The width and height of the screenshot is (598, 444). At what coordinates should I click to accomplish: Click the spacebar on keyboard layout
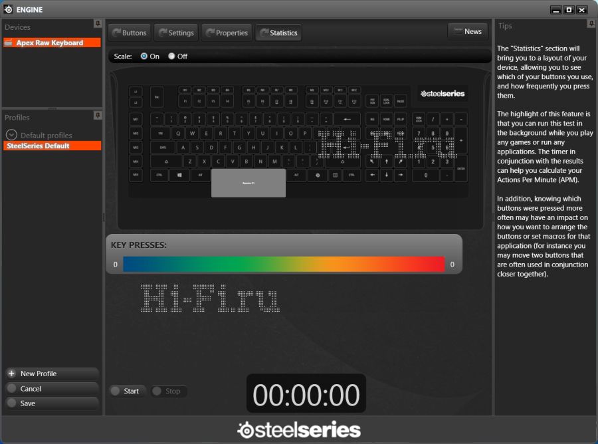click(x=249, y=183)
